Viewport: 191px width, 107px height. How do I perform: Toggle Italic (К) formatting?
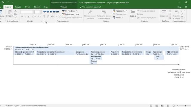click(25, 16)
